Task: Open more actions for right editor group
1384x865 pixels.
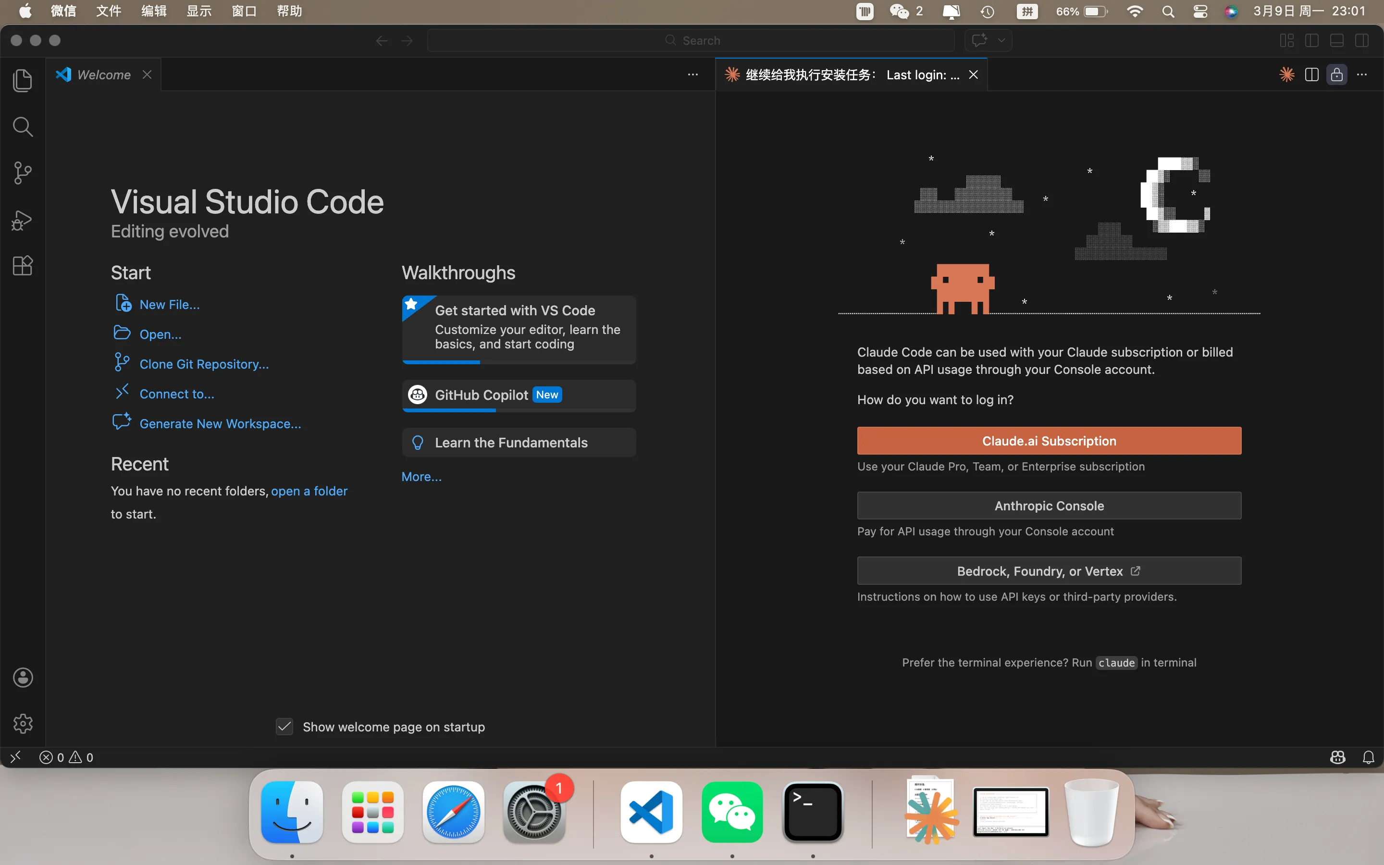Action: pyautogui.click(x=1362, y=74)
